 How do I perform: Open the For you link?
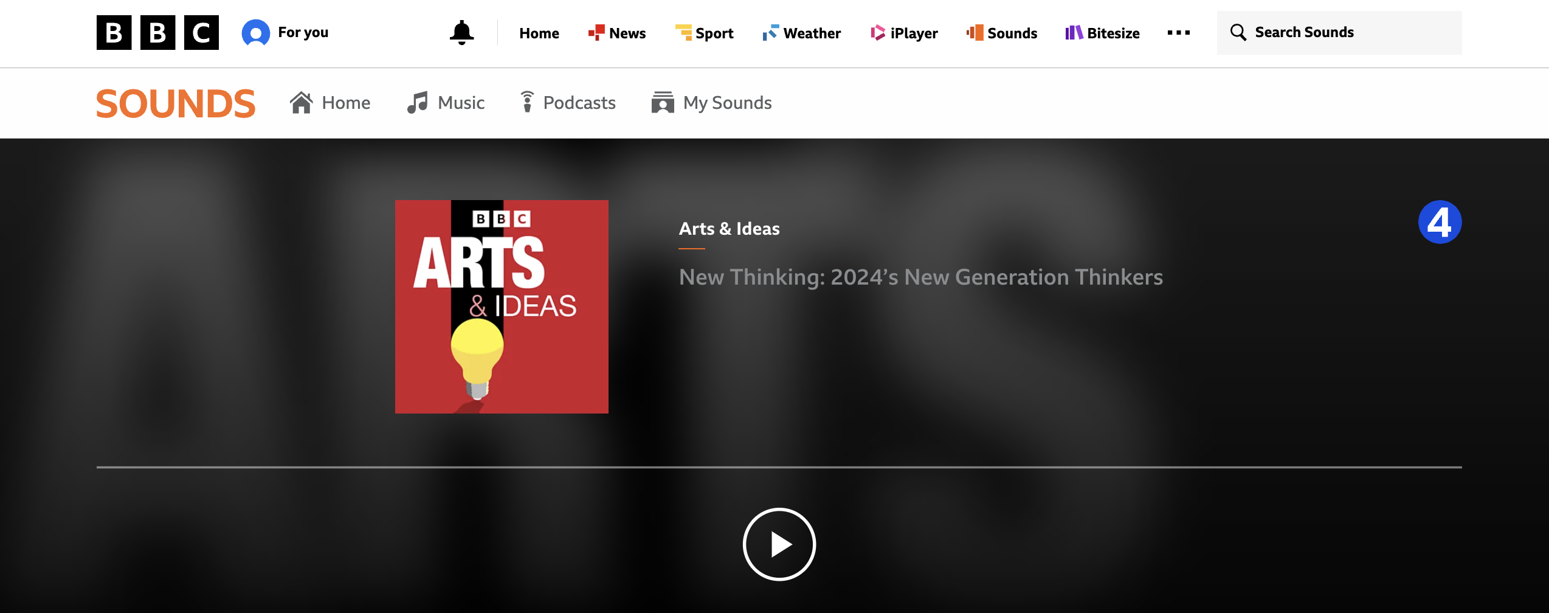(303, 32)
